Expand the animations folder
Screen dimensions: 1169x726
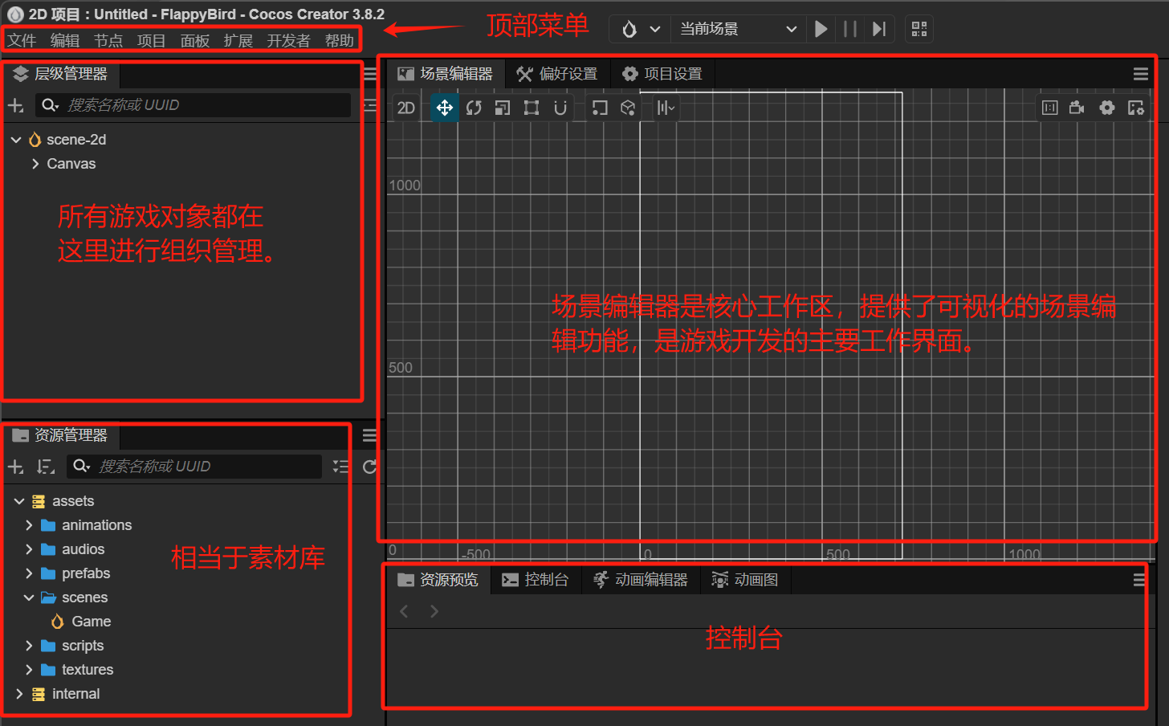point(29,525)
